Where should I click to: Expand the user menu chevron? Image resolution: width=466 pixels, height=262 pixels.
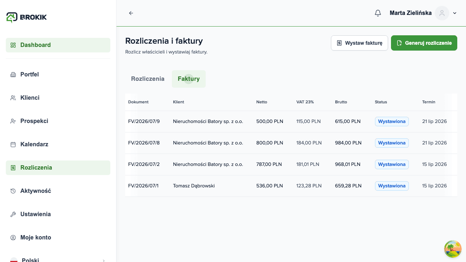455,13
